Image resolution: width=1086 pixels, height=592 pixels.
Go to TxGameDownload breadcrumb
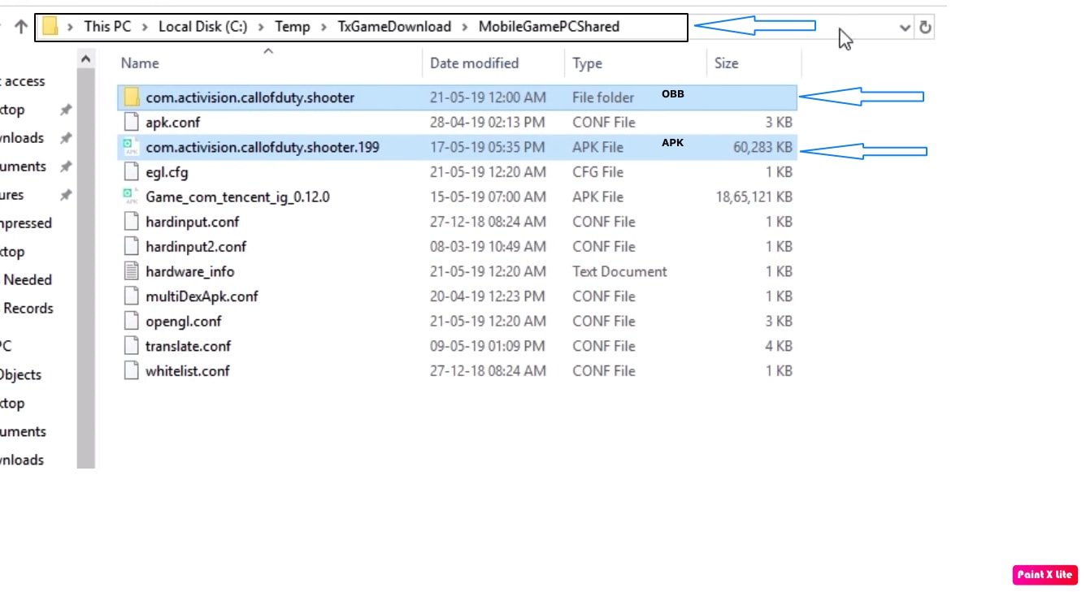(394, 27)
